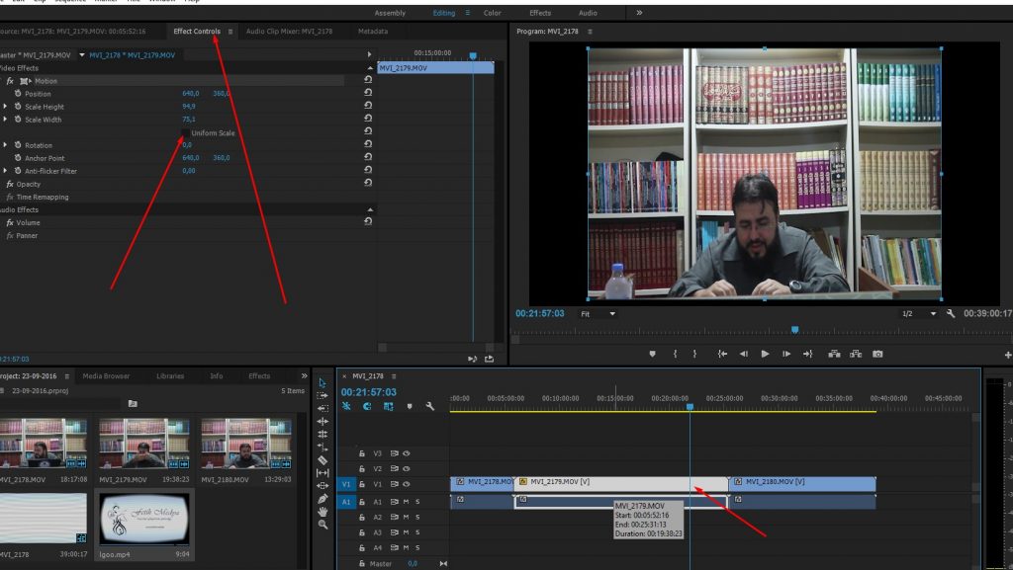Expand the Rotation property
The image size is (1013, 570).
pyautogui.click(x=5, y=145)
